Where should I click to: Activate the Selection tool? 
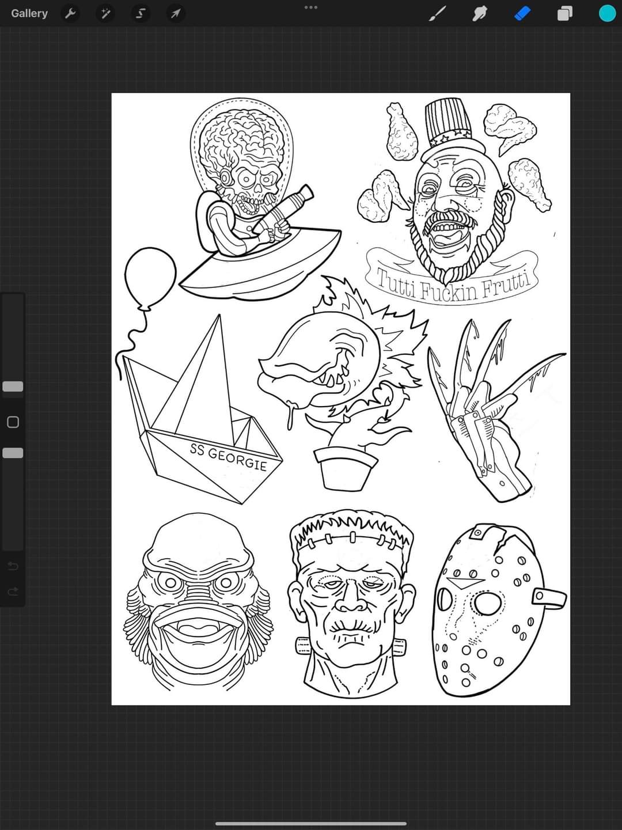click(x=141, y=13)
